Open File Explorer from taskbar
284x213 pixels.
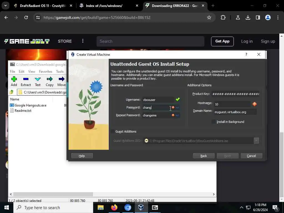click(100, 207)
